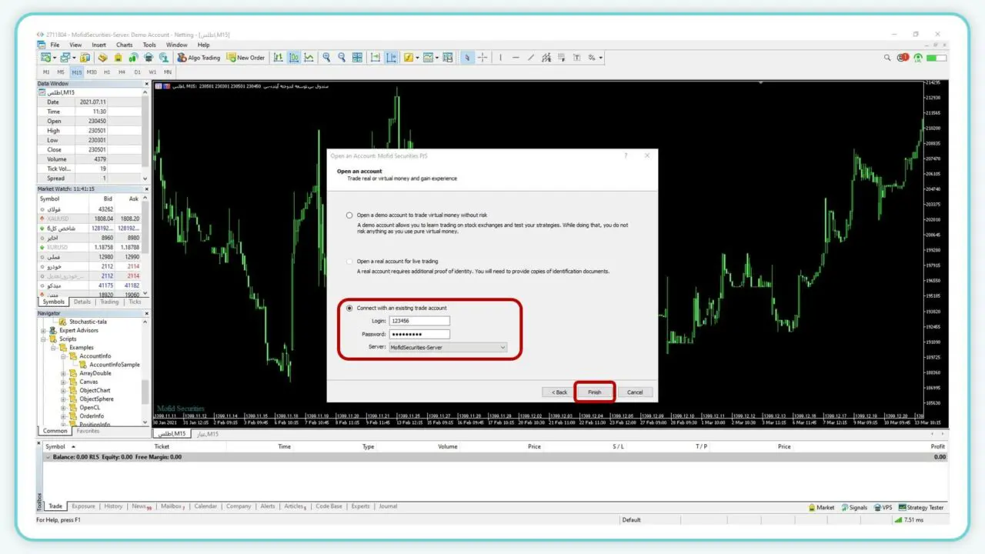This screenshot has width=985, height=554.
Task: Collapse the AccountInfo folder in Navigator
Action: pyautogui.click(x=64, y=356)
